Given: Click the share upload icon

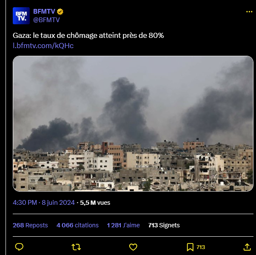Looking at the screenshot, I should (x=247, y=247).
